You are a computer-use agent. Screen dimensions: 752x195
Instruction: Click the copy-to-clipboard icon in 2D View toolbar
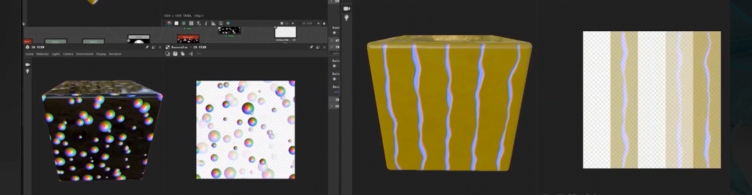tap(168, 54)
